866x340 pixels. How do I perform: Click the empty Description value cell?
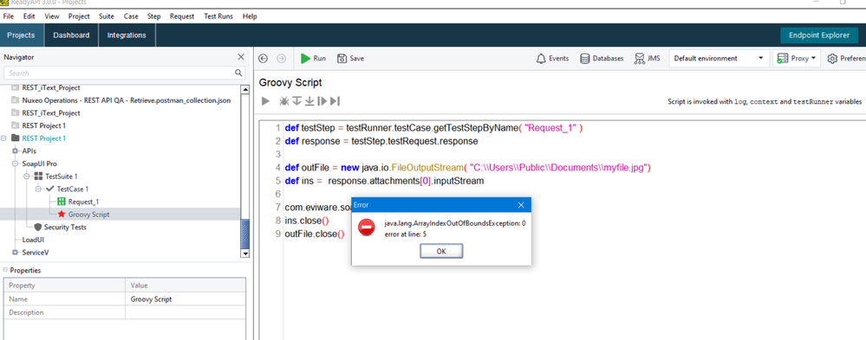pyautogui.click(x=186, y=312)
